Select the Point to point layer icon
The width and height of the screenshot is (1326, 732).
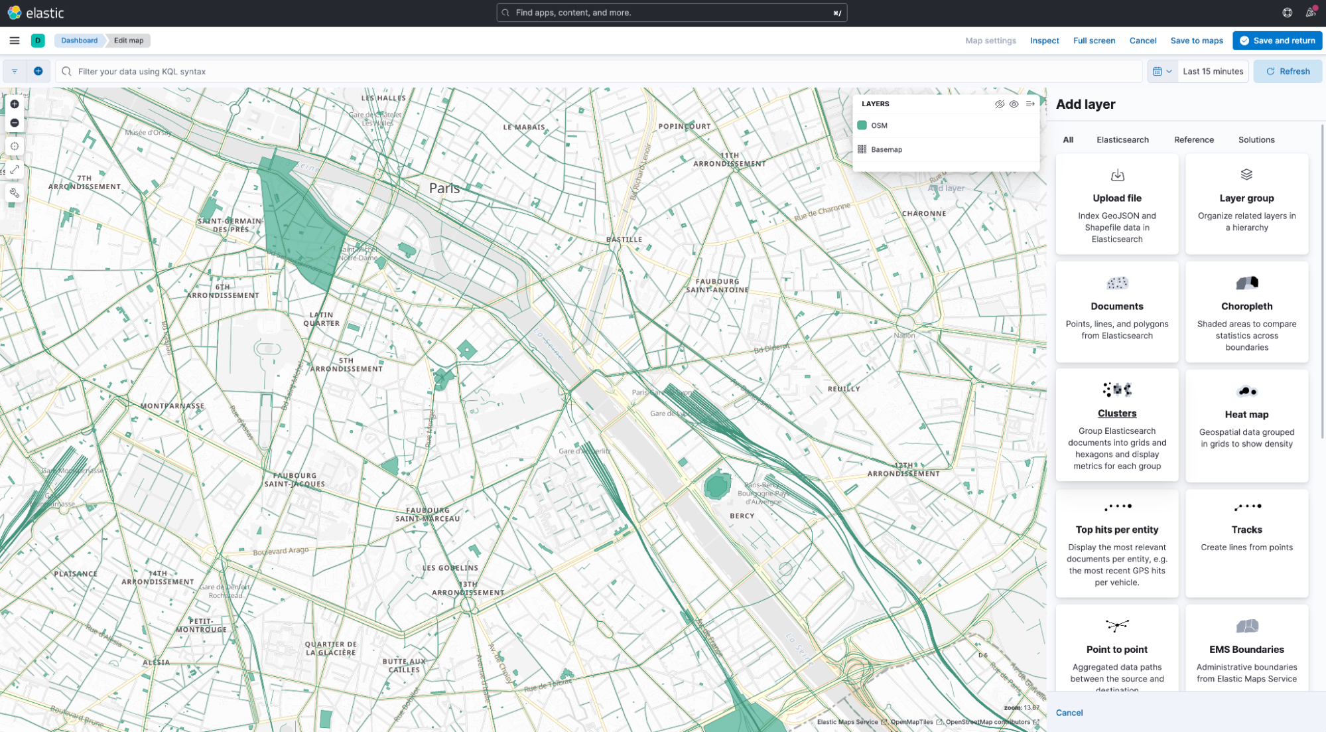pos(1117,626)
